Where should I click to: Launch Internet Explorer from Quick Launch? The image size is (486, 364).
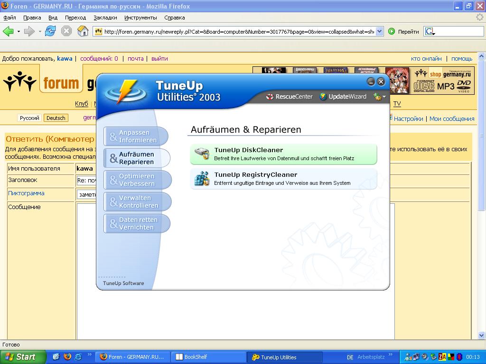click(78, 357)
